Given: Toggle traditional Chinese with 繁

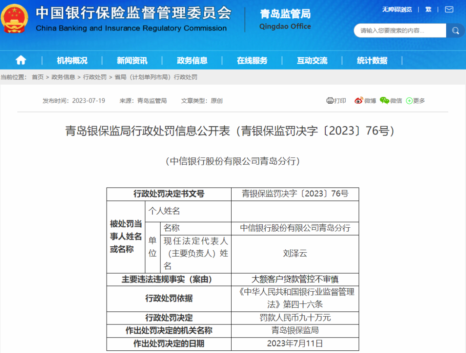Looking at the screenshot, I should point(428,9).
